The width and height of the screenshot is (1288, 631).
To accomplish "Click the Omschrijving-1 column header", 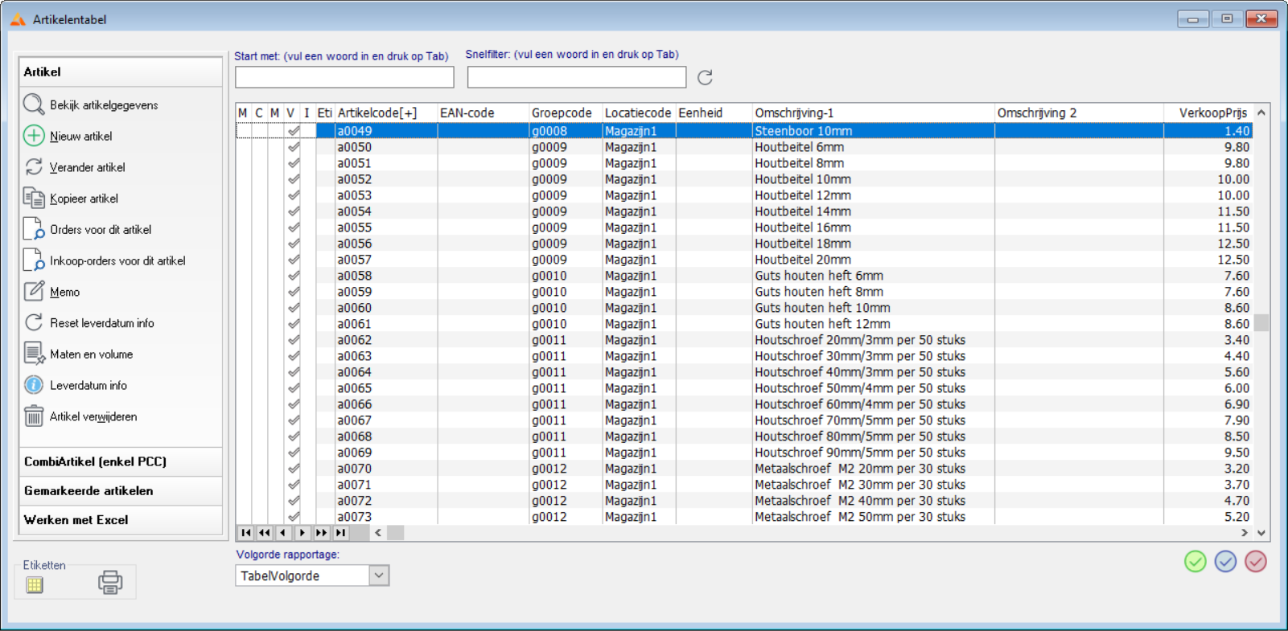I will (872, 113).
